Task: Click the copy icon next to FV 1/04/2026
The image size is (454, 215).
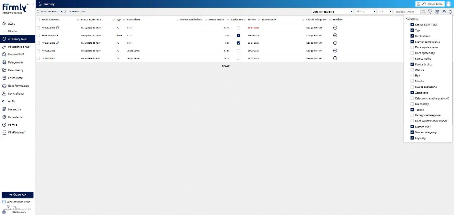Action: click(57, 28)
